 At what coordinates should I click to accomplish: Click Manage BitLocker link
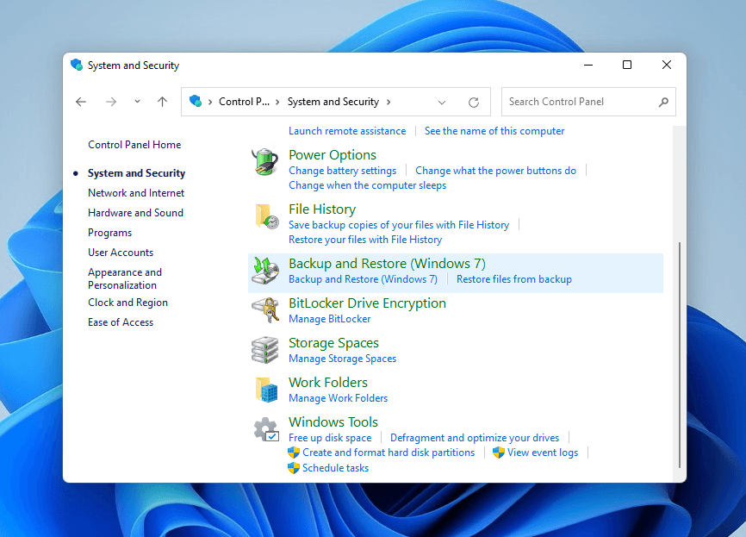click(x=330, y=319)
